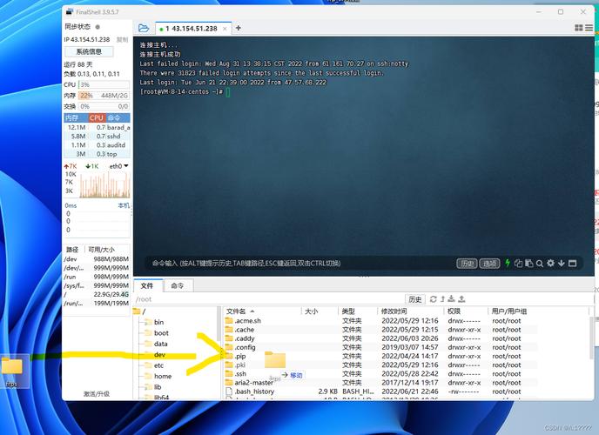Click the copy icon in terminal toolbar
The width and height of the screenshot is (599, 435).
(518, 263)
